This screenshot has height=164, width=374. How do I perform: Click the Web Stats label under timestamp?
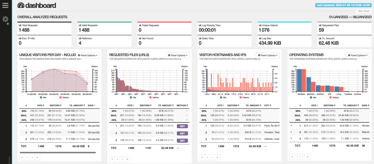tap(363, 11)
